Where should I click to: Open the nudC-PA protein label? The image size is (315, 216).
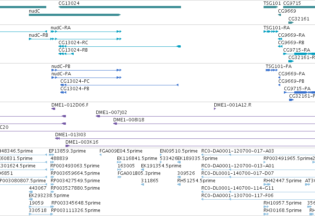pos(61,74)
